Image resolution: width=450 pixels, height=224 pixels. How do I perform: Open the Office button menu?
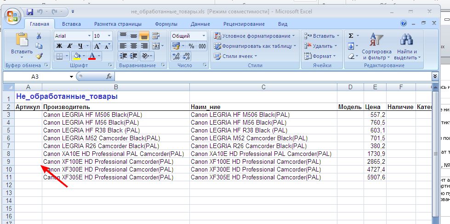tap(12, 16)
